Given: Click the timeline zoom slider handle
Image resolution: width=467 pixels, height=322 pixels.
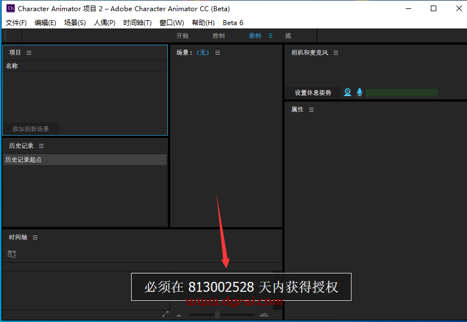Looking at the screenshot, I should 217,315.
